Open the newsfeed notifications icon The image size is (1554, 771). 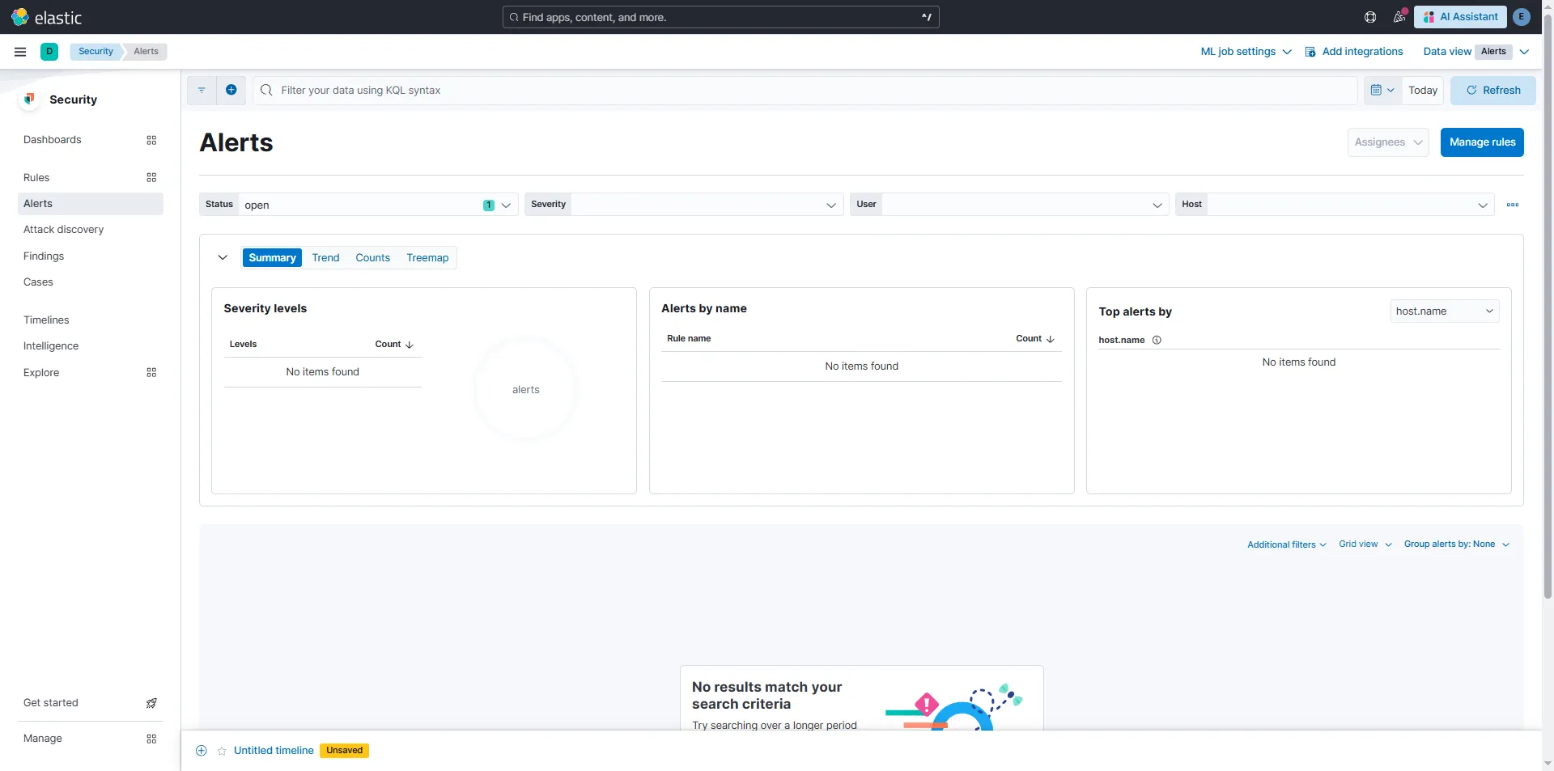tap(1399, 17)
